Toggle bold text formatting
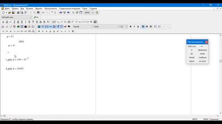Screen dimensions: 222x124 (x=130, y=27)
